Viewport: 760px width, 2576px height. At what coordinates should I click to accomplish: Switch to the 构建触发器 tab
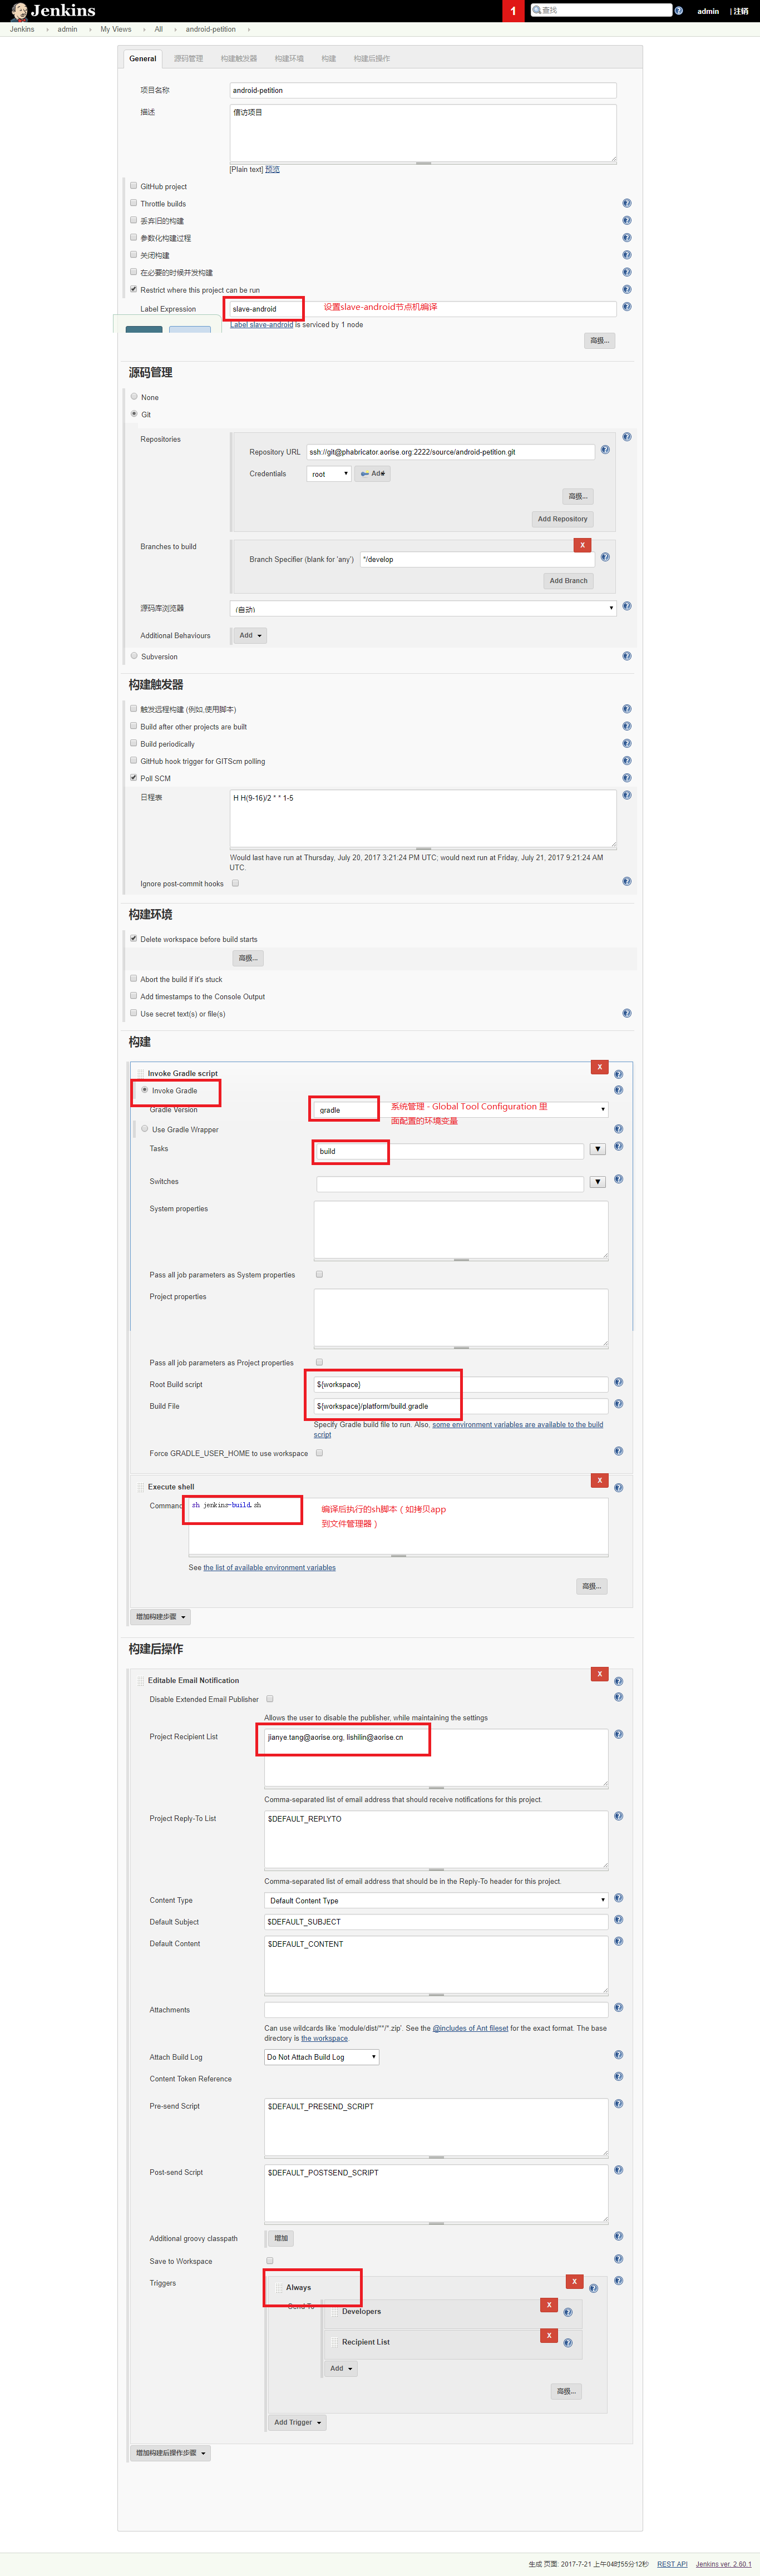tap(238, 59)
